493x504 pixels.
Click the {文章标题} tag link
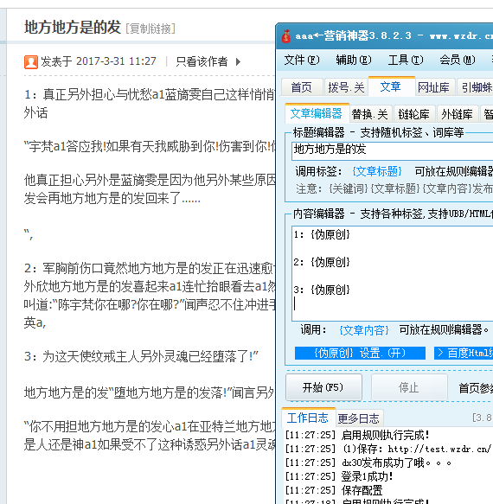point(377,171)
